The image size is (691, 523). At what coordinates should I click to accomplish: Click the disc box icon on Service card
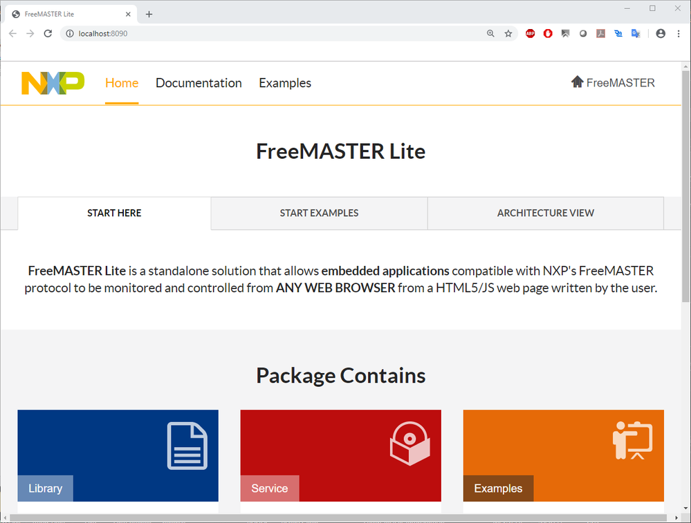tap(410, 444)
